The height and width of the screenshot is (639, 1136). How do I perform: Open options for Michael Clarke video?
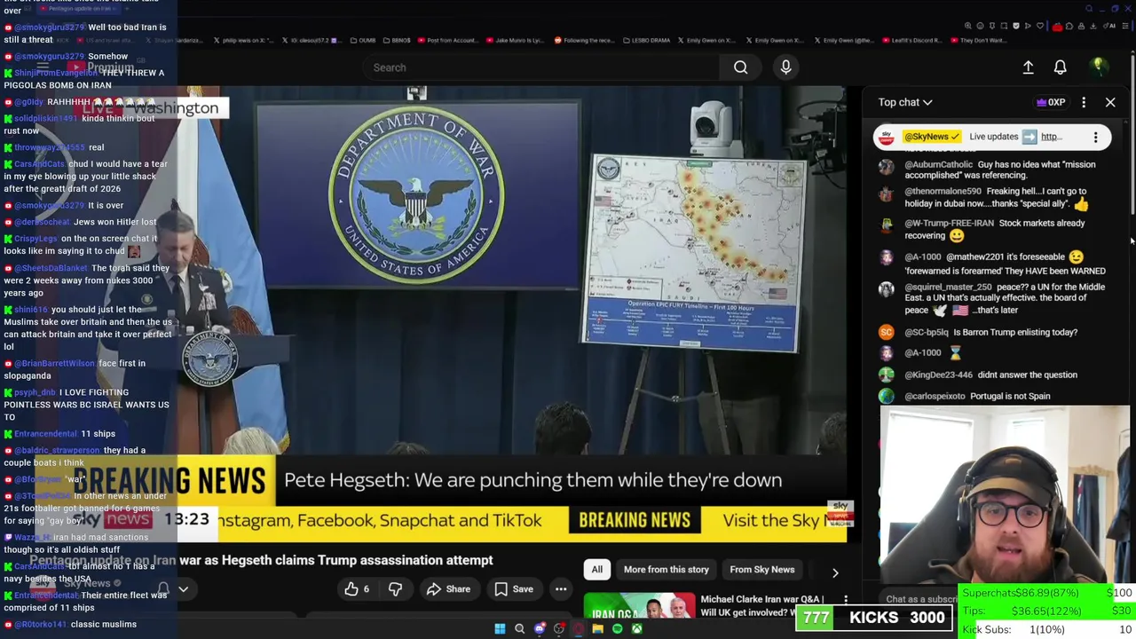click(846, 602)
